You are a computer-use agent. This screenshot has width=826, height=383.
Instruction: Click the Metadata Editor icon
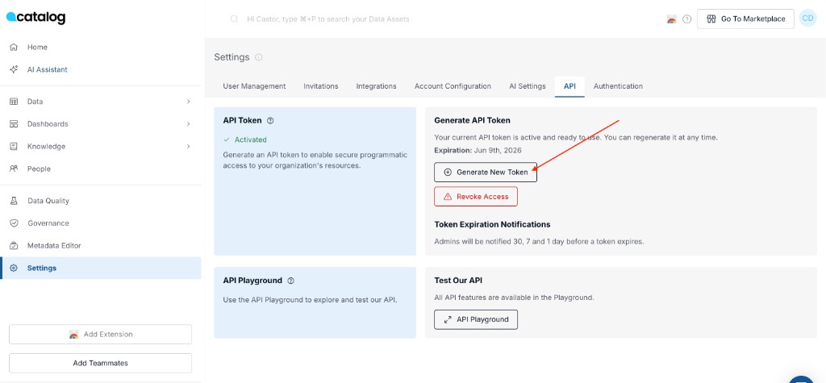(x=15, y=245)
